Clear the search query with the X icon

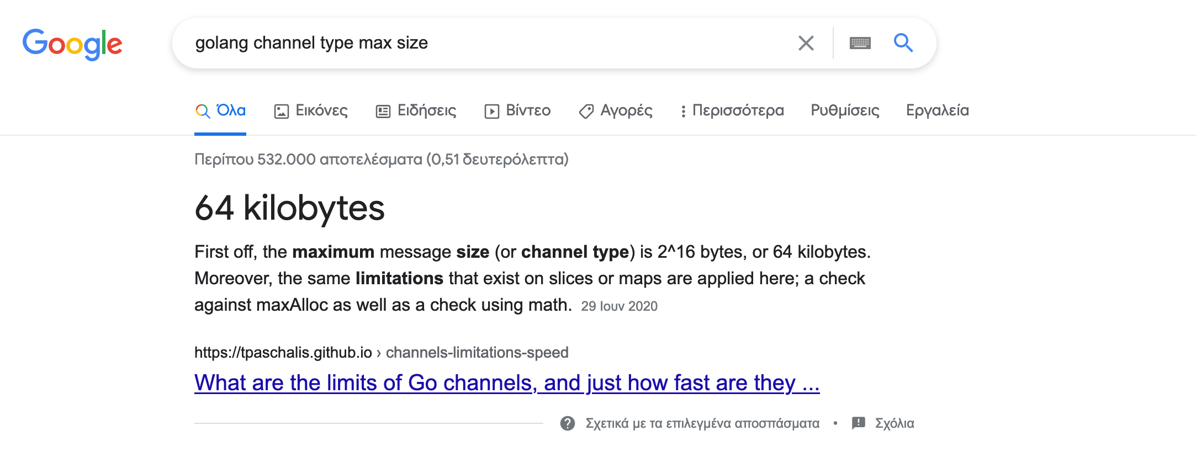pos(806,43)
